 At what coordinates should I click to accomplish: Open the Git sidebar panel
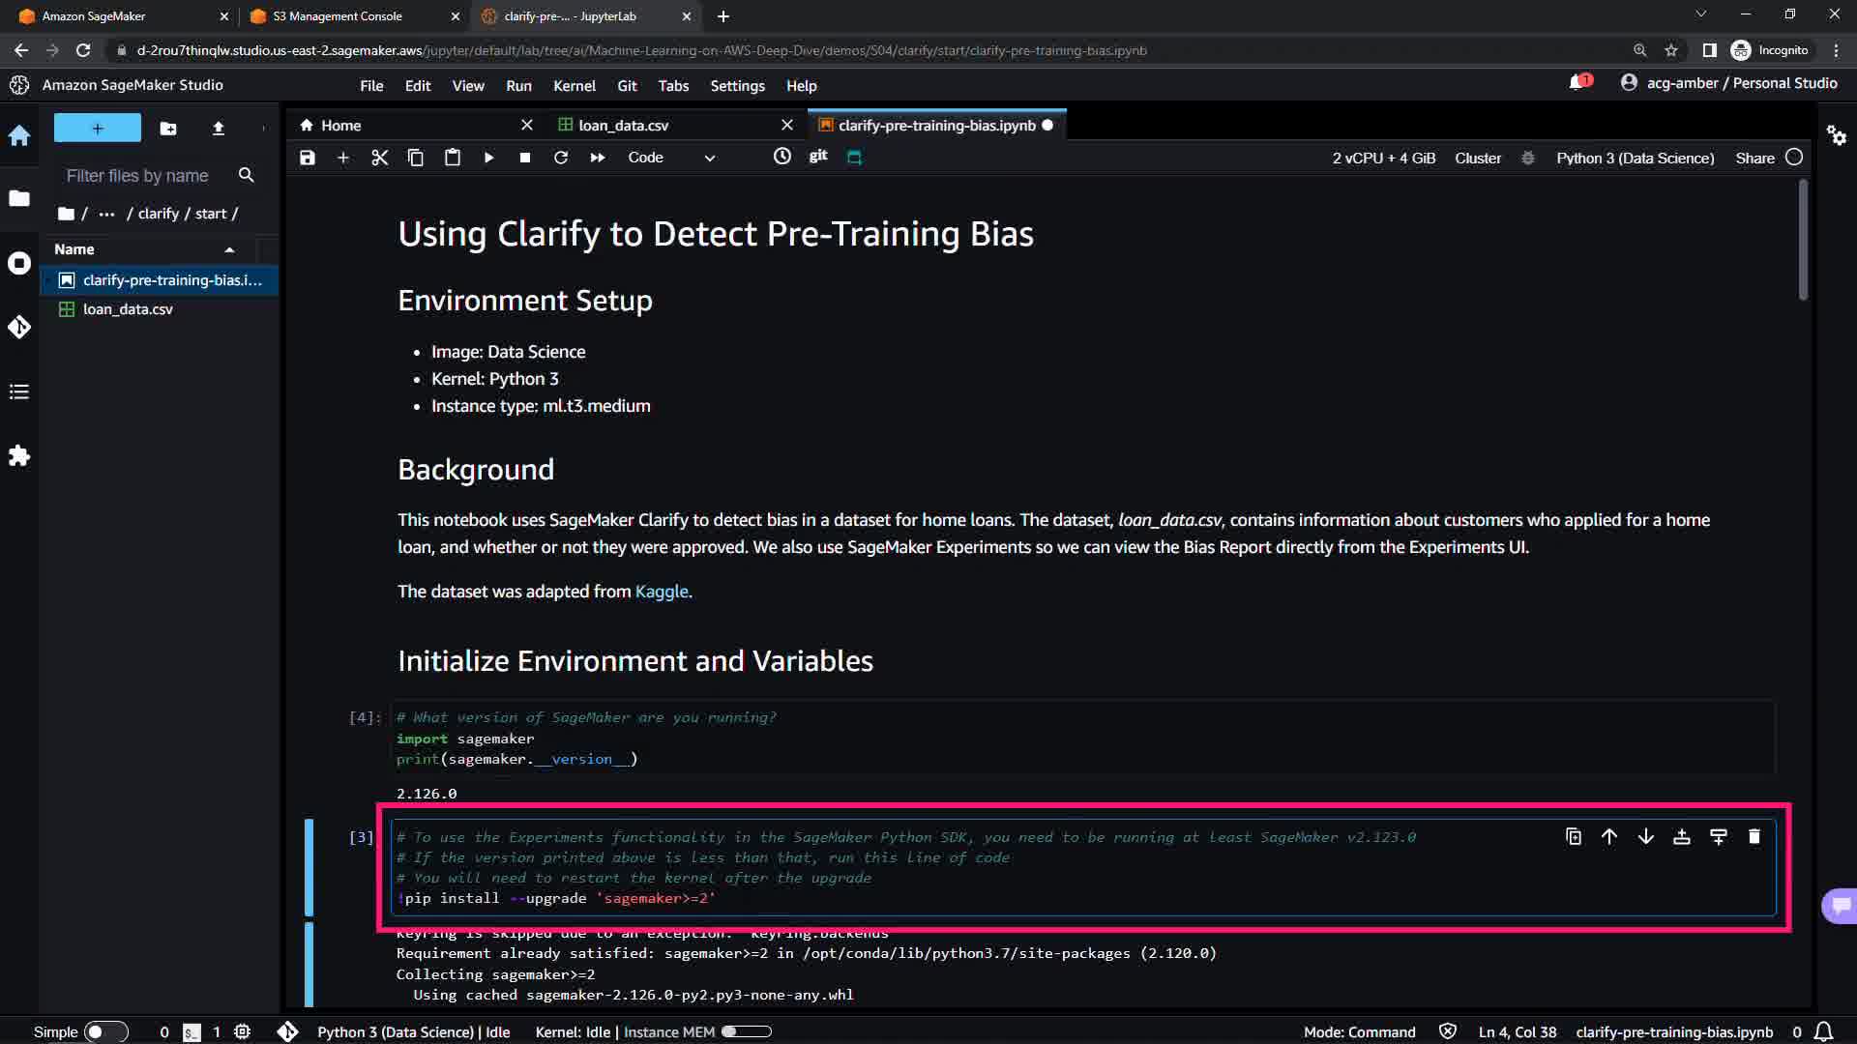coord(19,327)
